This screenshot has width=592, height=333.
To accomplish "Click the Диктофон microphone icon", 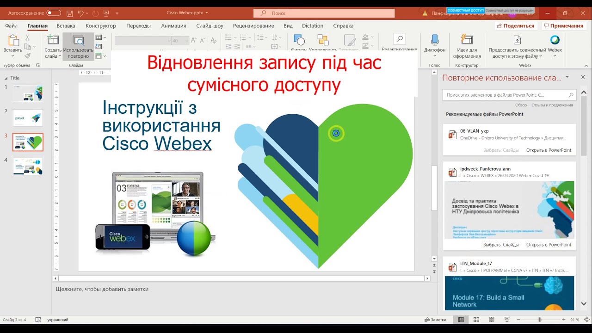I will pyautogui.click(x=435, y=40).
